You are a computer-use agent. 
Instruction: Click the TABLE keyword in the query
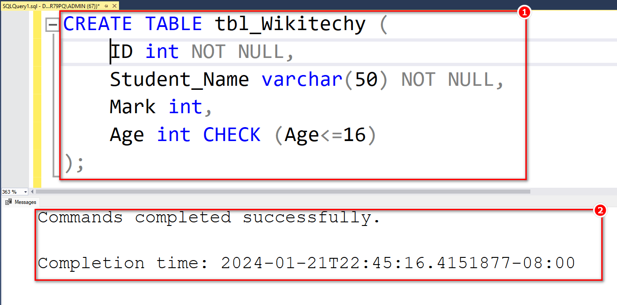(173, 24)
